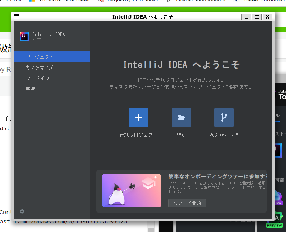Viewport: 286px width, 232px height.
Task: Click the 新規プロジェクト label
Action: tap(138, 135)
